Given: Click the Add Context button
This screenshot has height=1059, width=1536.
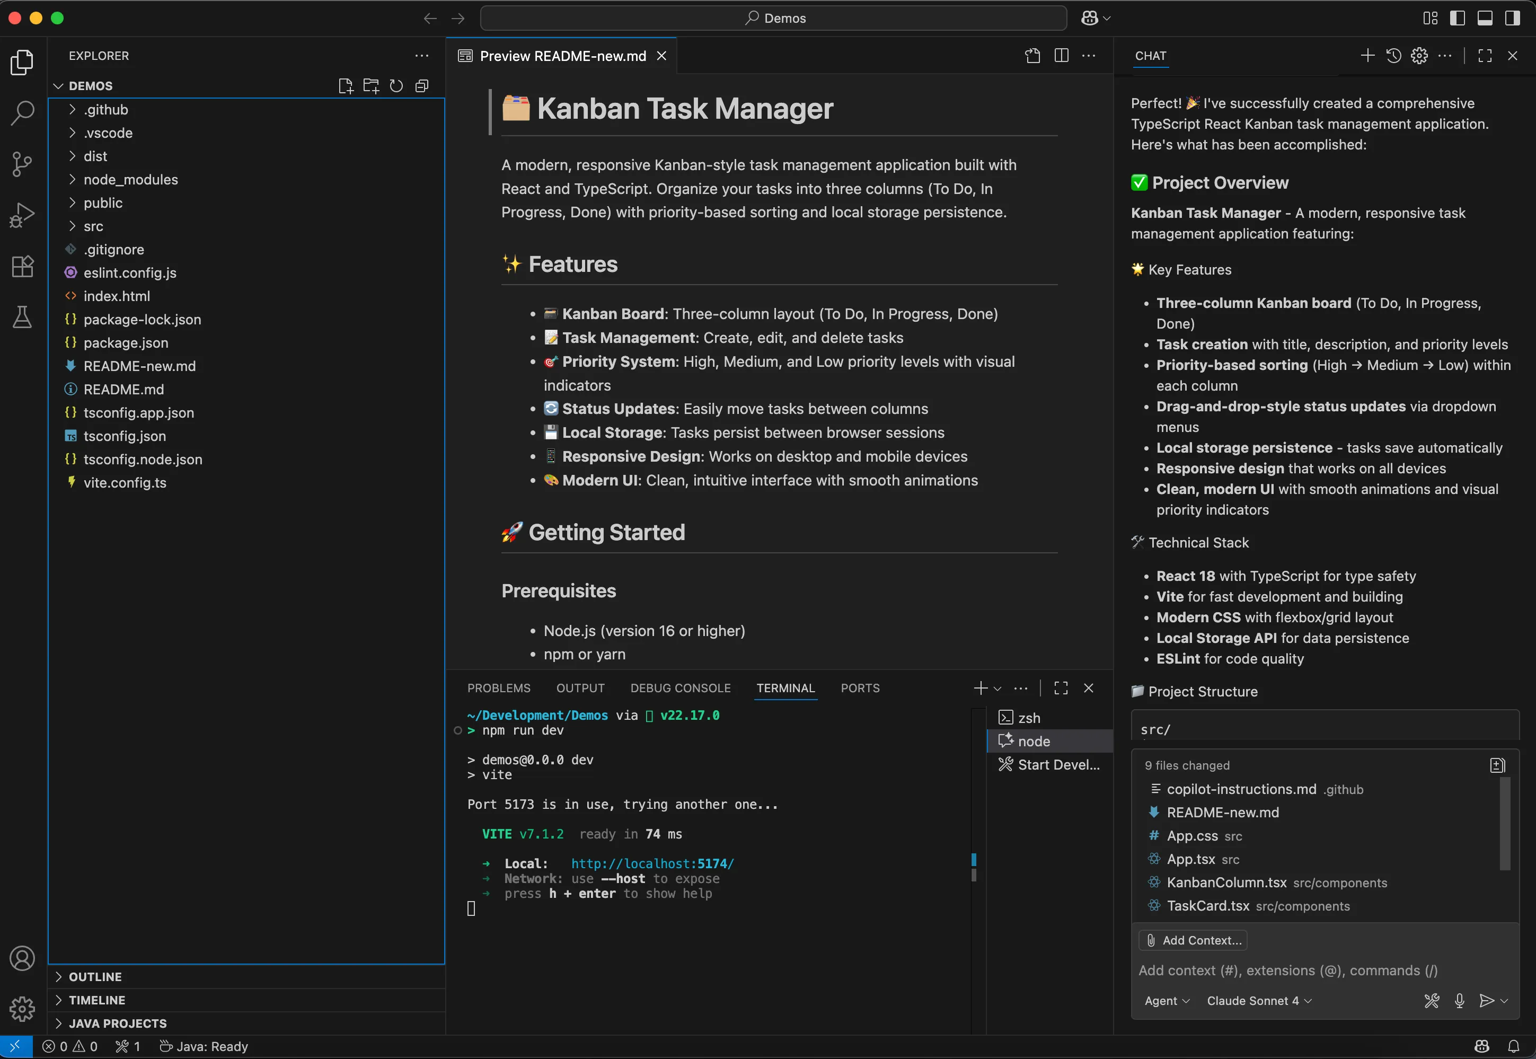Looking at the screenshot, I should (1193, 940).
